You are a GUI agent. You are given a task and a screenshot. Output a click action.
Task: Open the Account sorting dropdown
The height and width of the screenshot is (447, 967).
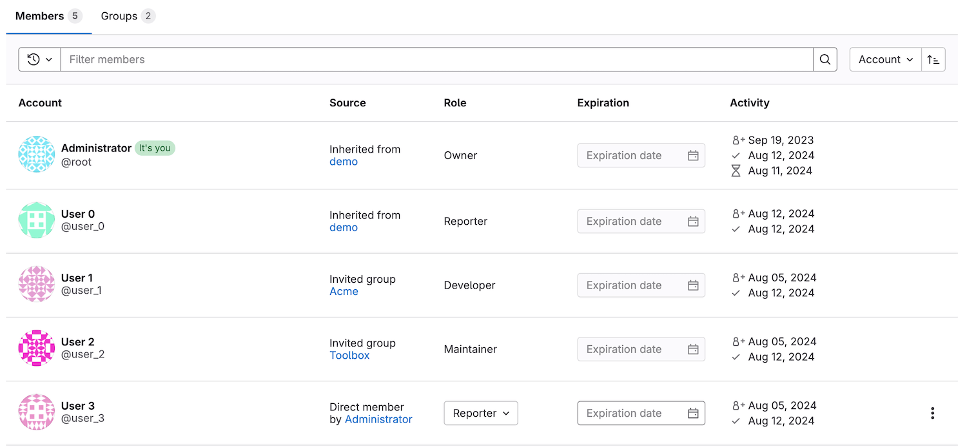(x=884, y=59)
